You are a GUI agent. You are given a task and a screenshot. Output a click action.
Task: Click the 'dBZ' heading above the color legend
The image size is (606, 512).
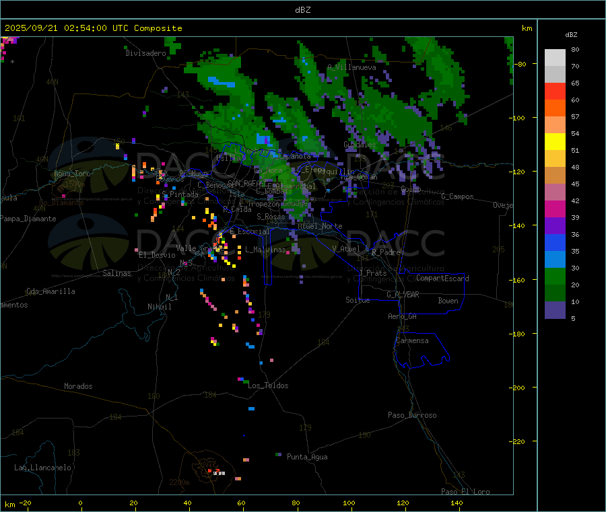click(571, 35)
